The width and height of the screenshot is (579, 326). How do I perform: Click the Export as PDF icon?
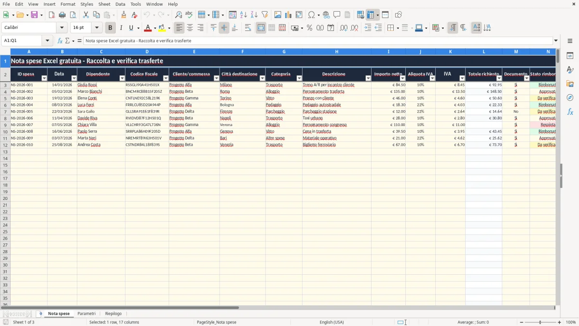pos(52,15)
